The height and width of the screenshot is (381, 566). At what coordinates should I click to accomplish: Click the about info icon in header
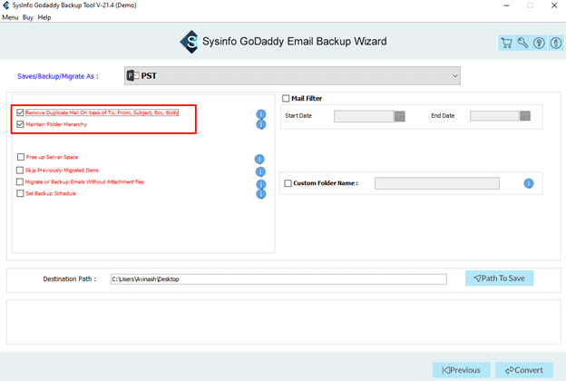pyautogui.click(x=556, y=43)
